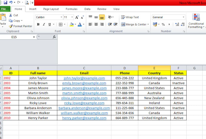Image resolution: width=206 pixels, height=139 pixels.
Task: Click the Orientation text rotate icon
Action: tap(110, 17)
